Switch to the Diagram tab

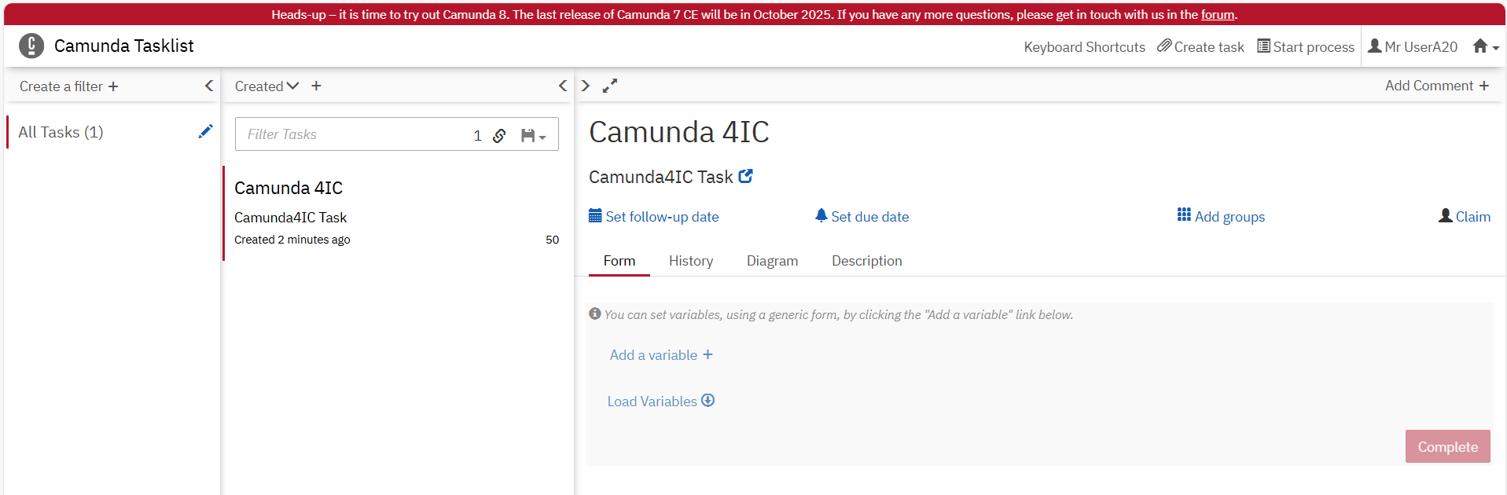point(772,261)
